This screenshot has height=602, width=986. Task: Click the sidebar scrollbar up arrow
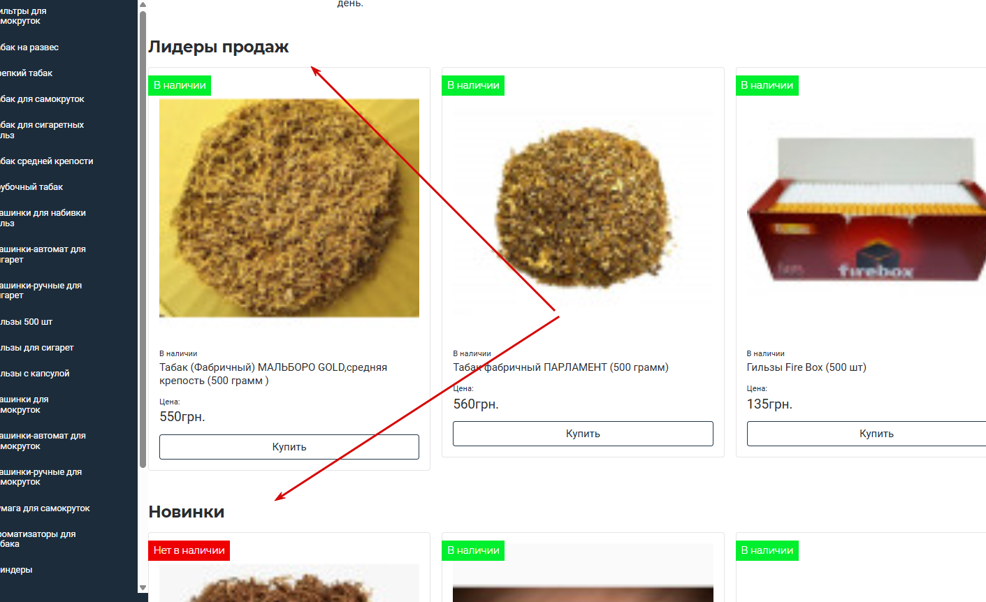(143, 5)
